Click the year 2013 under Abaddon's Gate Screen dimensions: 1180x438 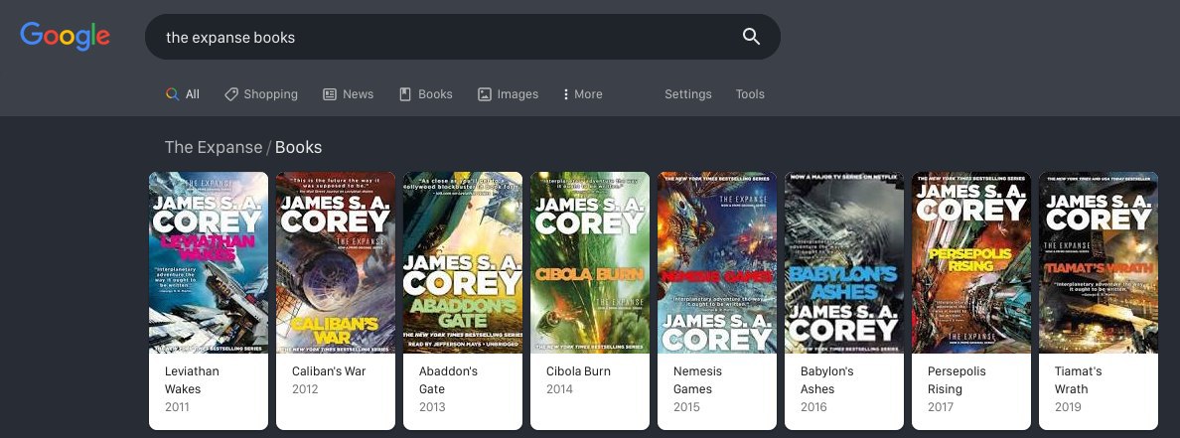432,407
